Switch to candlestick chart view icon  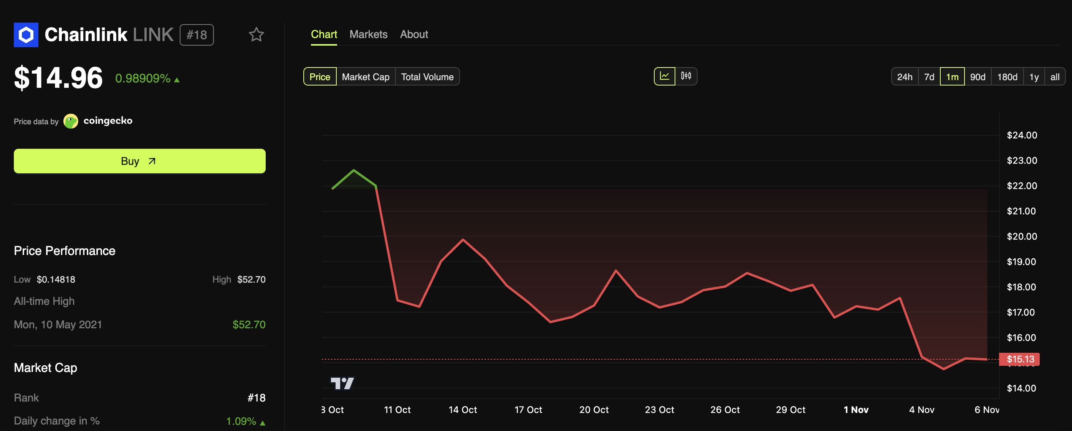click(x=686, y=76)
